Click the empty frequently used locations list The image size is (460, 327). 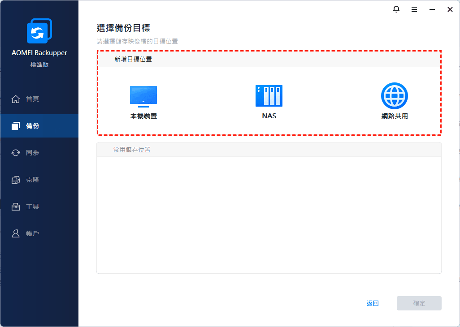click(x=269, y=214)
